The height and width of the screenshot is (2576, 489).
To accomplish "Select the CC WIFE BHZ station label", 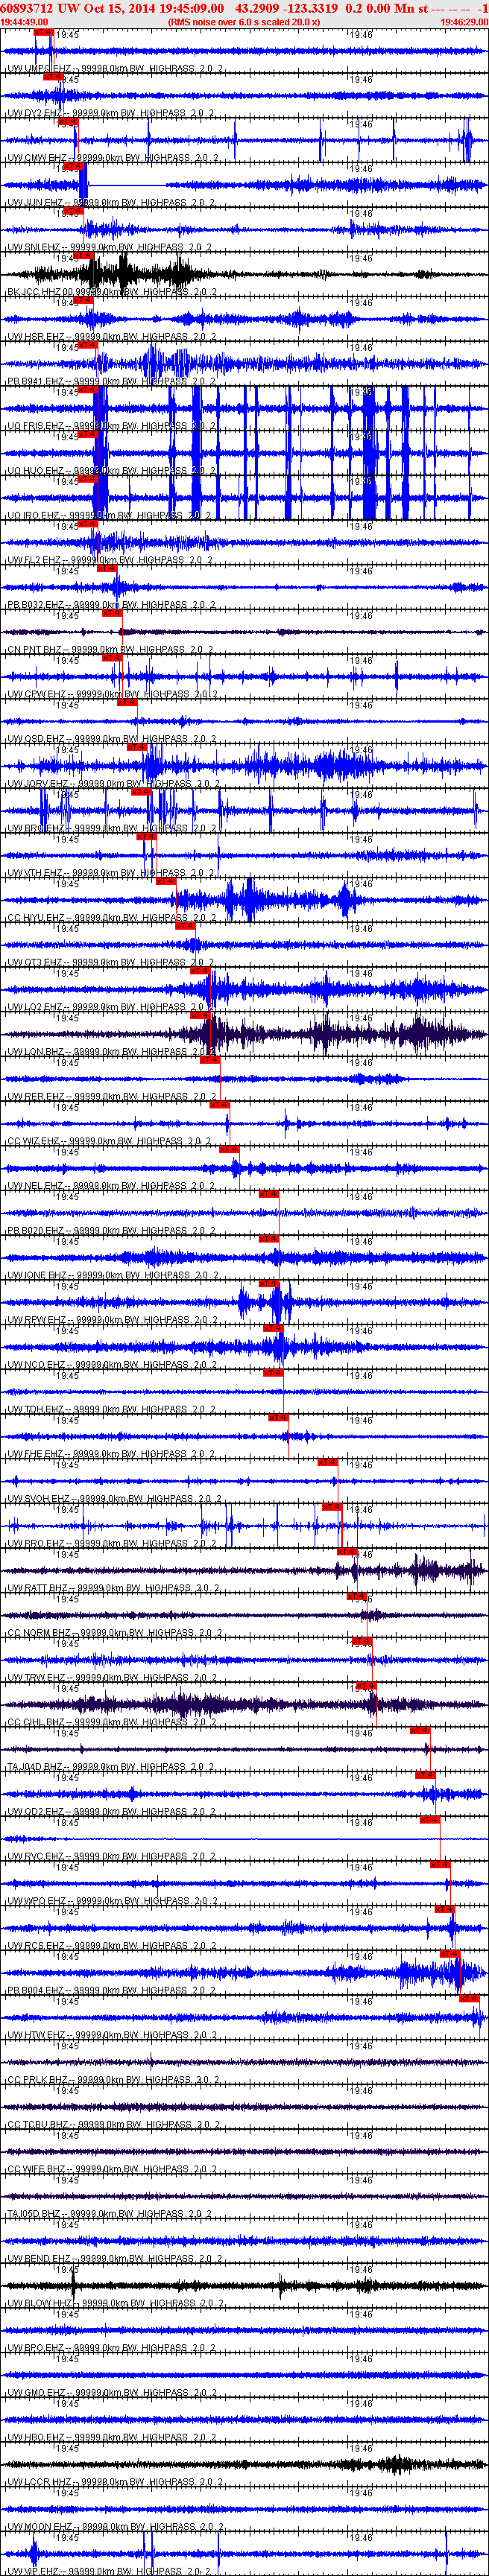I will 112,2169.
